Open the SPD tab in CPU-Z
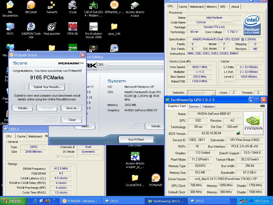This screenshot has width=273, height=205. click(x=223, y=7)
